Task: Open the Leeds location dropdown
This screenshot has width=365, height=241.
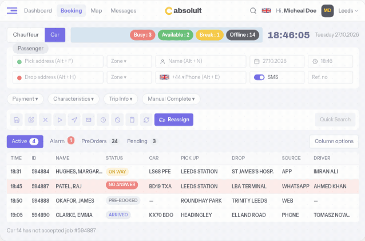Action: coord(348,11)
